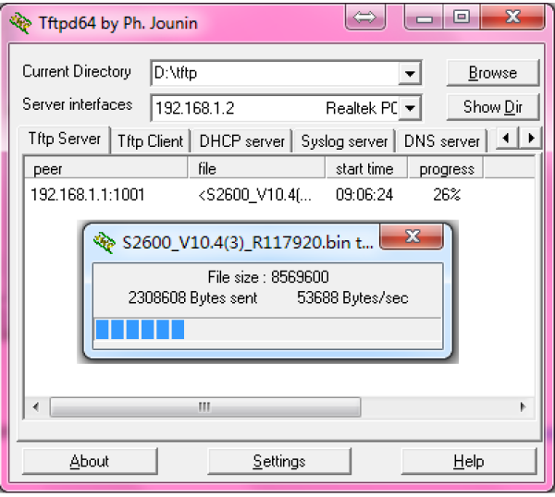
Task: Click the 53688 Bytes/sec text
Action: pyautogui.click(x=352, y=297)
